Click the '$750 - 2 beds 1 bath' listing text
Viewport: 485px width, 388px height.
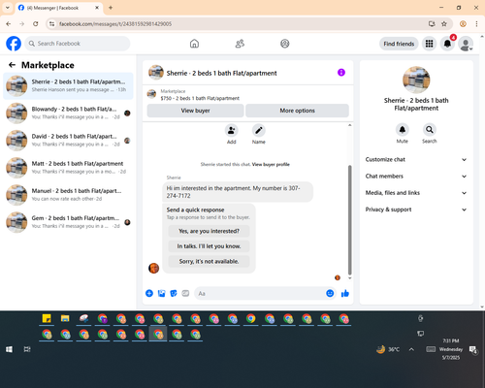tap(200, 98)
